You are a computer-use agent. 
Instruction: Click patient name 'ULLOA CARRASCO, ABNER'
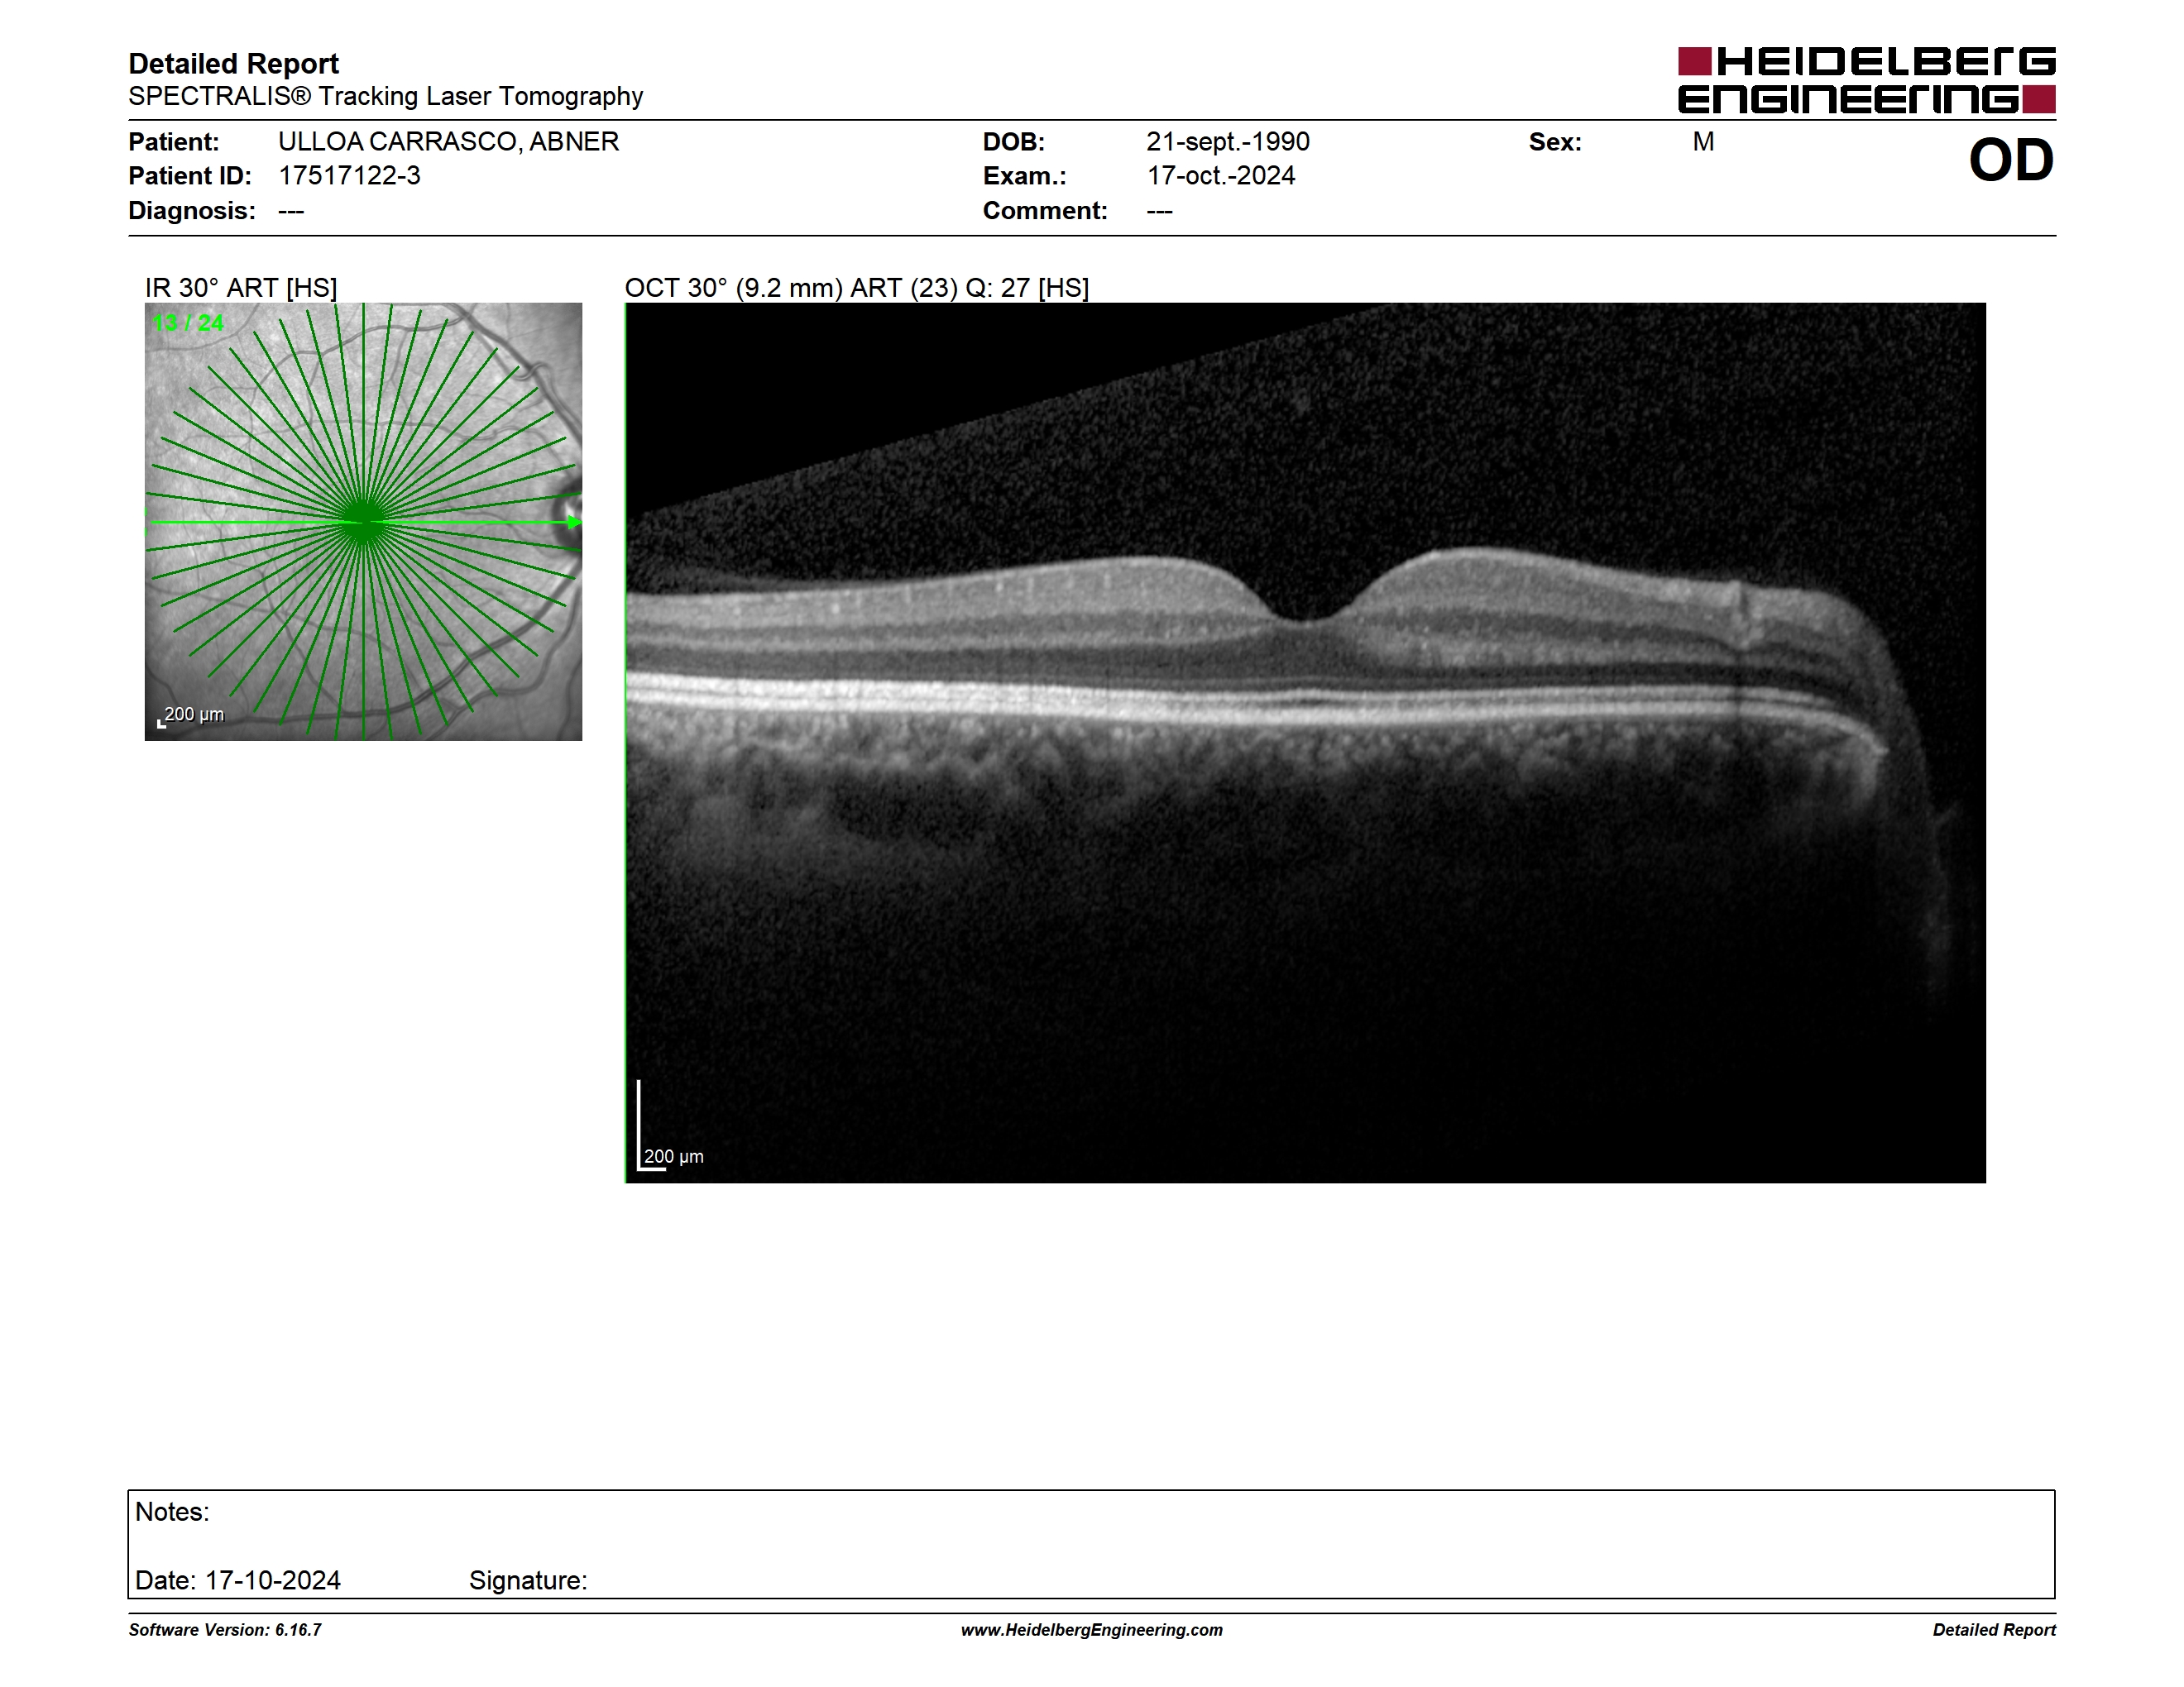tap(448, 142)
